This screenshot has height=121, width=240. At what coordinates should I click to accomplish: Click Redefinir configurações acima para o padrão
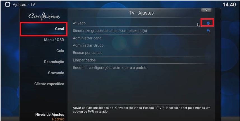tap(141, 68)
